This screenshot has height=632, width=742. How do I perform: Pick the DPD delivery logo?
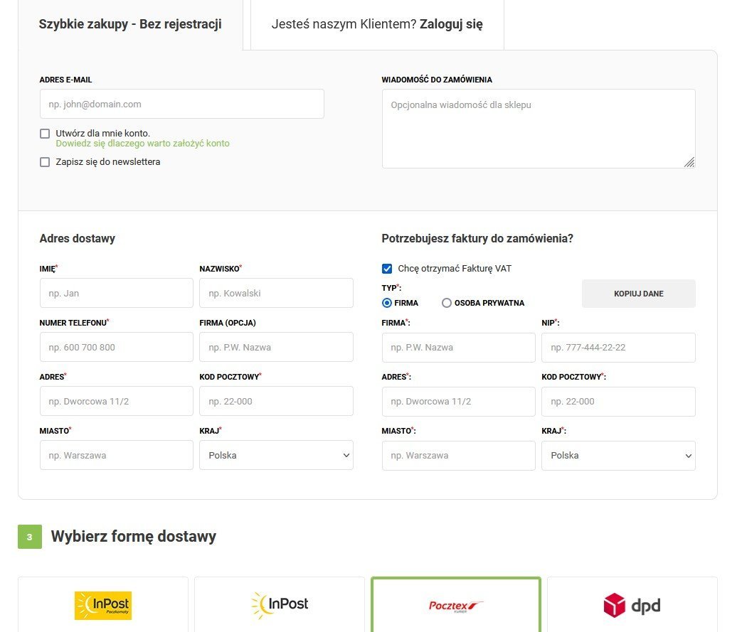(632, 606)
